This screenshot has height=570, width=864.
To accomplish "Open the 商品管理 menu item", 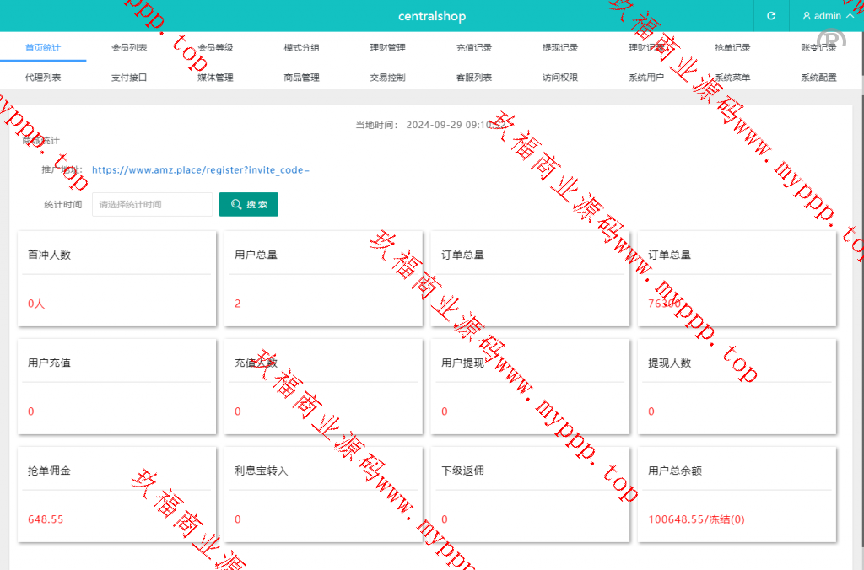I will click(x=301, y=78).
